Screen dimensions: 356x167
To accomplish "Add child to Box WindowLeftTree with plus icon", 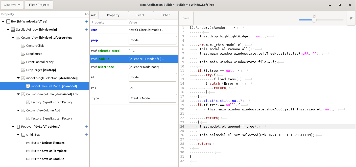I will point(87,21).
